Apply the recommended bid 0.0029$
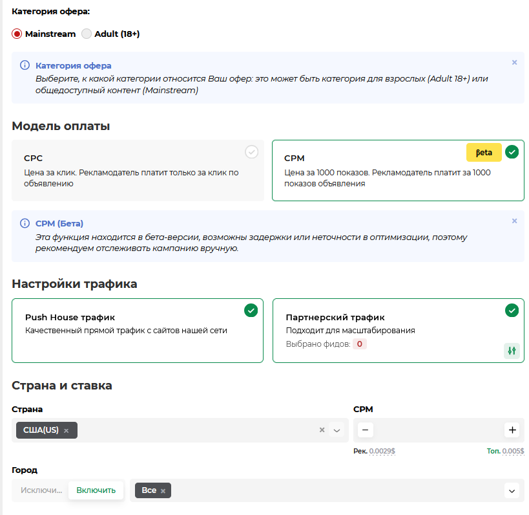This screenshot has height=515, width=529. 381,451
